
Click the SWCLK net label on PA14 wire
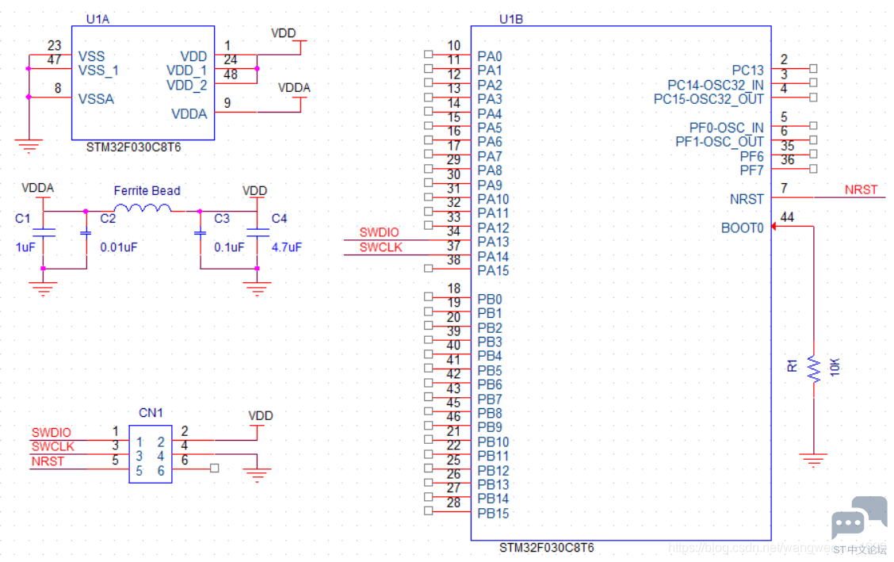coord(381,247)
